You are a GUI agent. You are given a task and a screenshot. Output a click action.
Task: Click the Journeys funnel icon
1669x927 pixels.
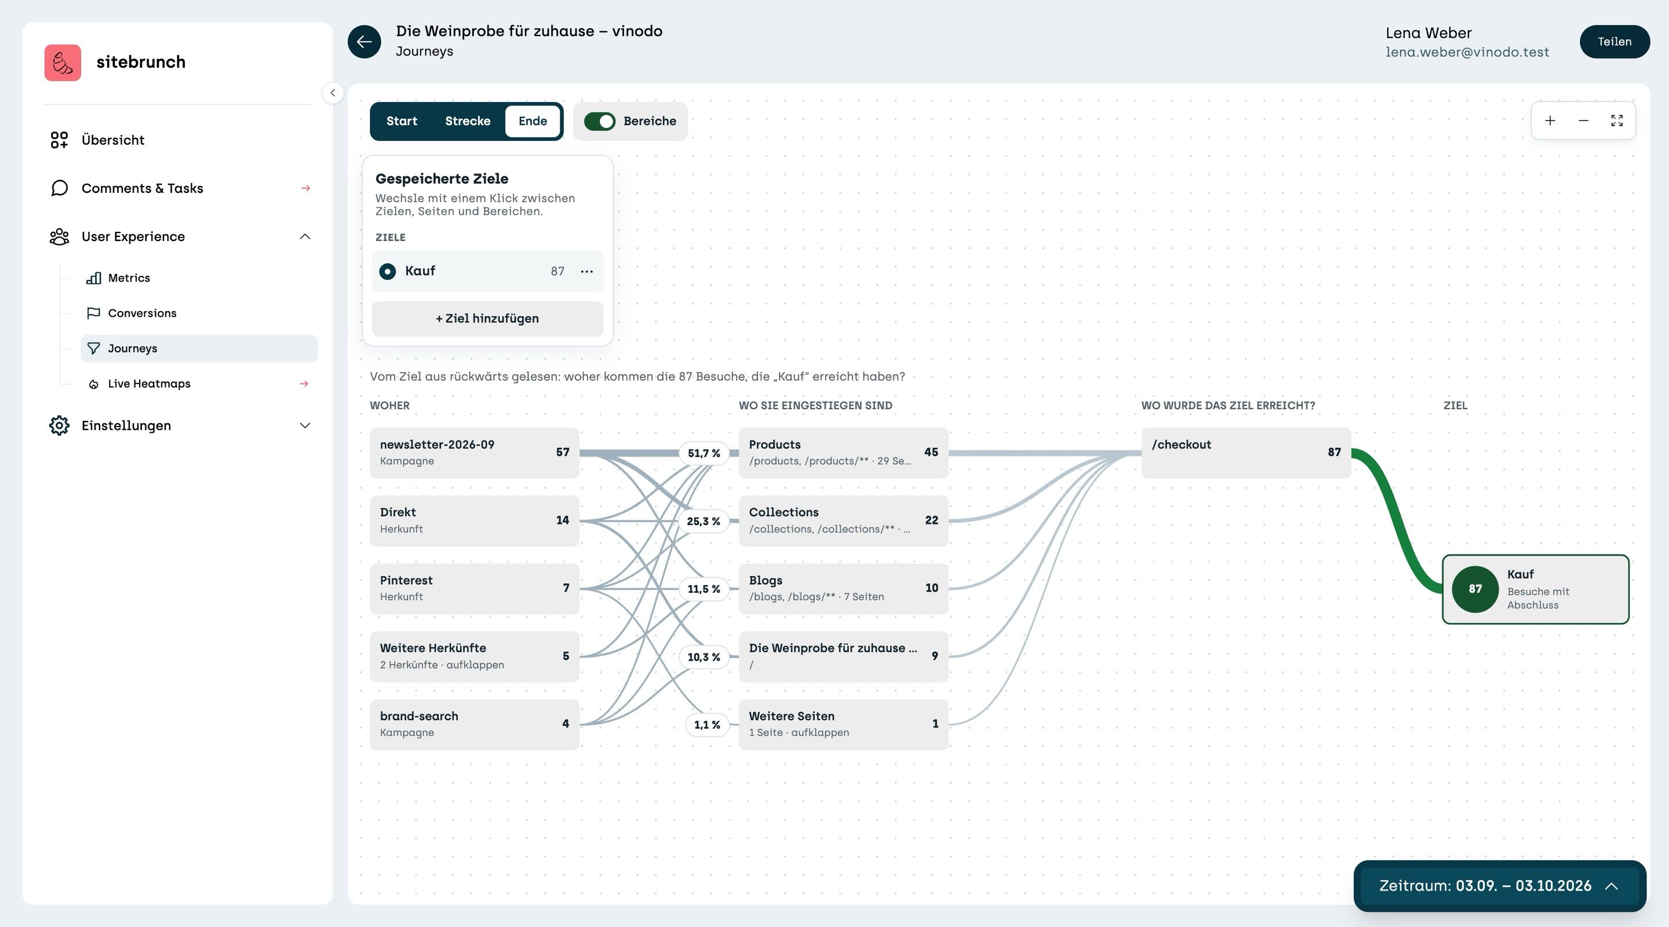tap(93, 349)
